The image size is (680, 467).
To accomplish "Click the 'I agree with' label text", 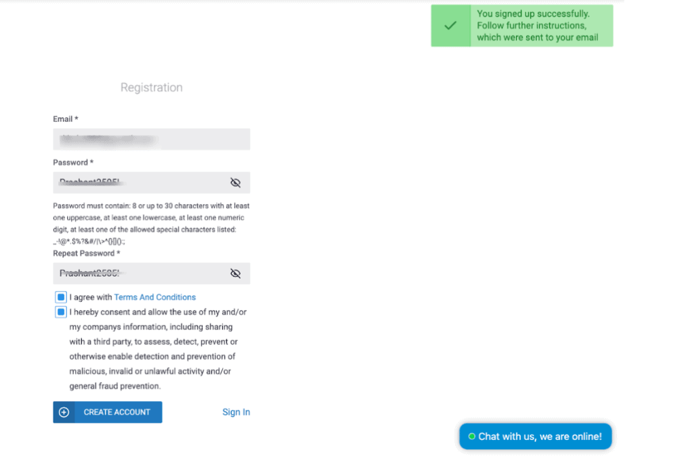I will (91, 298).
